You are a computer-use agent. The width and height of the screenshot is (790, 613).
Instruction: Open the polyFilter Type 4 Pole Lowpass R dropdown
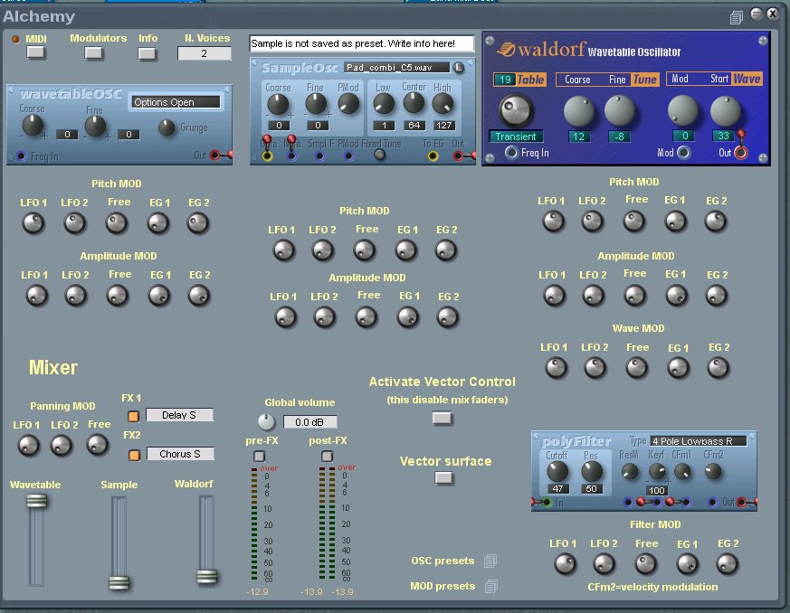point(699,441)
